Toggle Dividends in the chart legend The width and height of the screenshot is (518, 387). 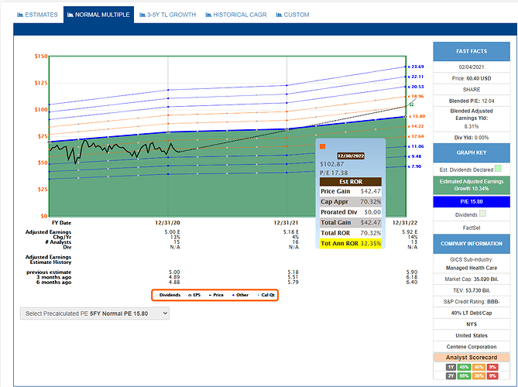point(168,295)
